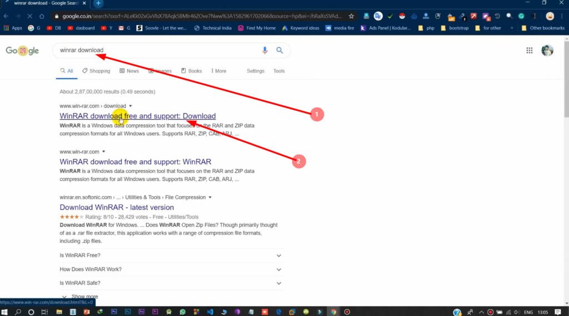The height and width of the screenshot is (316, 569).
Task: Close the winrar download tab
Action: [84, 3]
